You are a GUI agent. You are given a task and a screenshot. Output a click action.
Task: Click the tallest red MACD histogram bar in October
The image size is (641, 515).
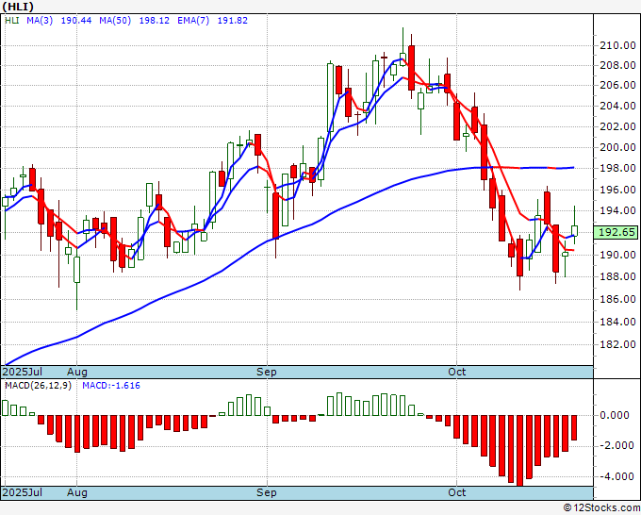point(520,450)
